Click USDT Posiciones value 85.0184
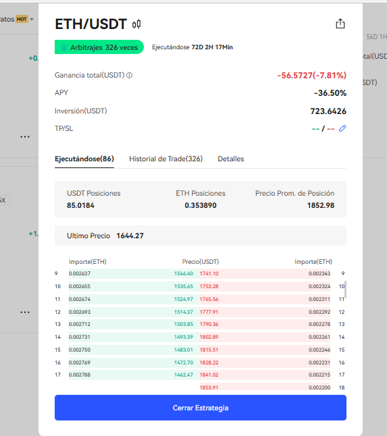Image resolution: width=387 pixels, height=436 pixels. 80,205
